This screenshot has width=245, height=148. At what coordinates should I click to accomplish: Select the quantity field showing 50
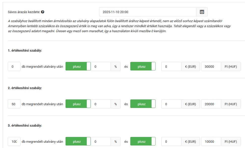coord(14,104)
